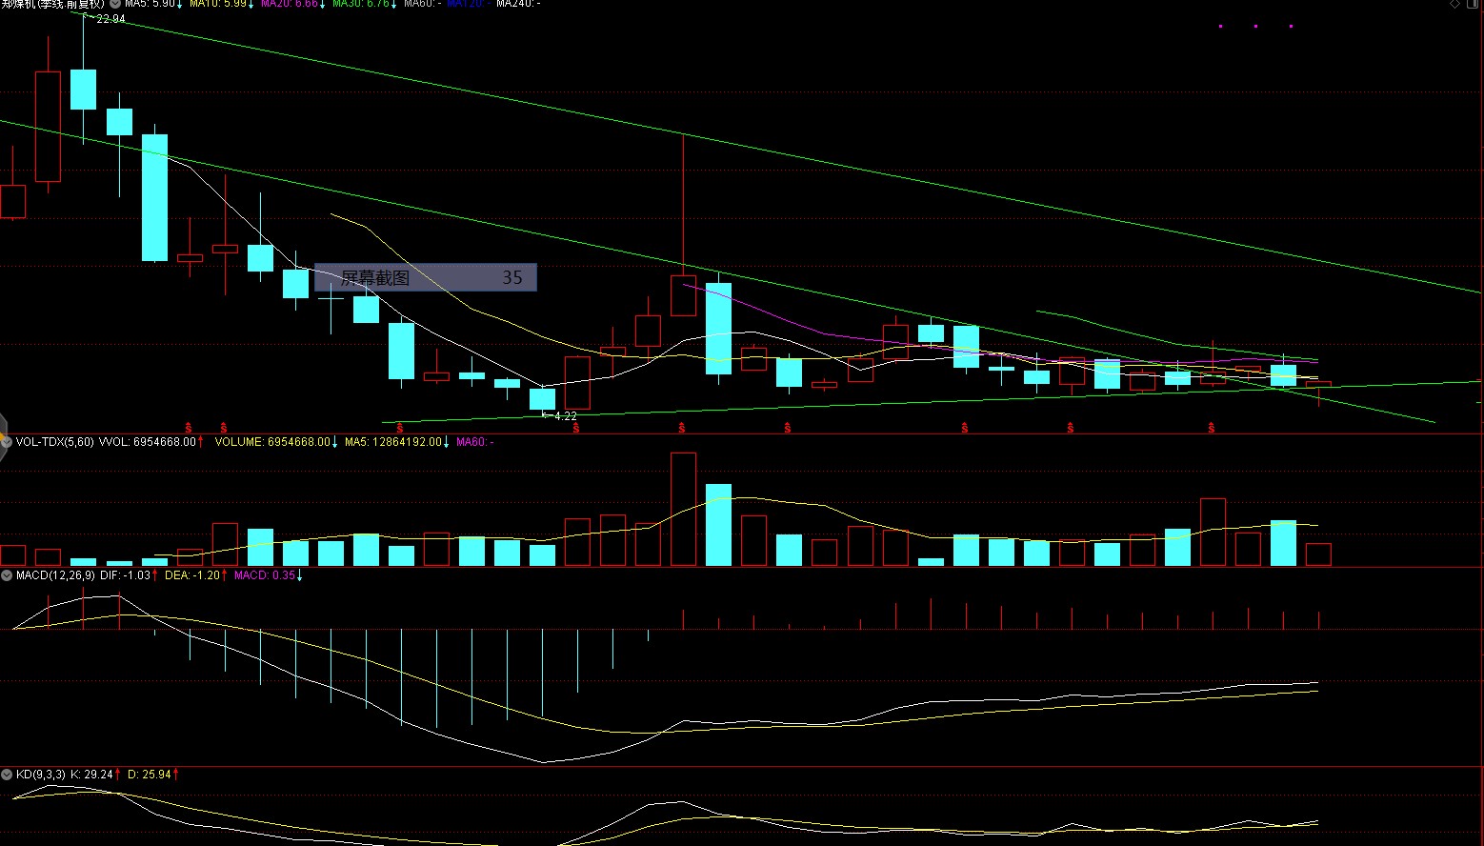Viewport: 1484px width, 846px height.
Task: Open the dropdown beside the 郑煤机 chart title
Action: click(115, 4)
